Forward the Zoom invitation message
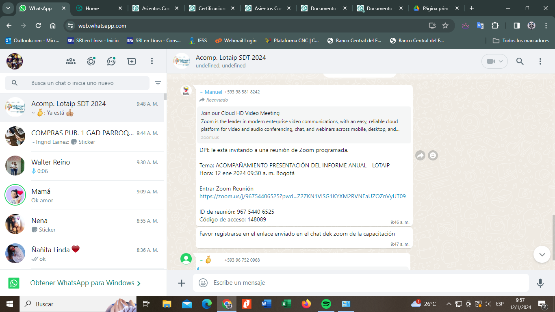The image size is (555, 312). pyautogui.click(x=420, y=155)
